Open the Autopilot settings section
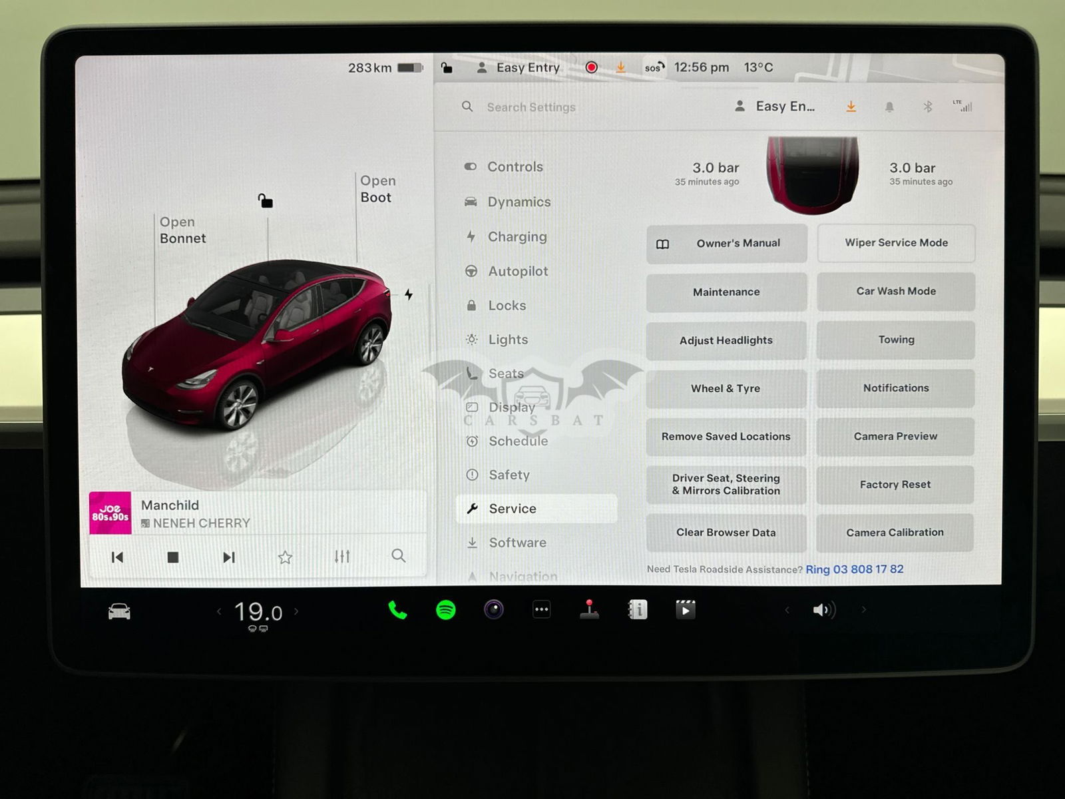 click(x=517, y=271)
